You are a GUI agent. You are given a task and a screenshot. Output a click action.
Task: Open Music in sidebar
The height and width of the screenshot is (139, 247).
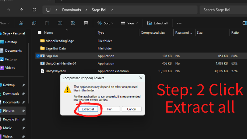[7, 128]
